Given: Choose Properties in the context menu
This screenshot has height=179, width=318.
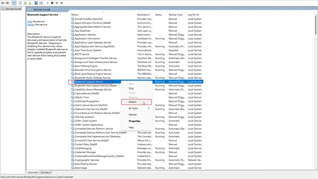Looking at the screenshot, I should (x=137, y=121).
